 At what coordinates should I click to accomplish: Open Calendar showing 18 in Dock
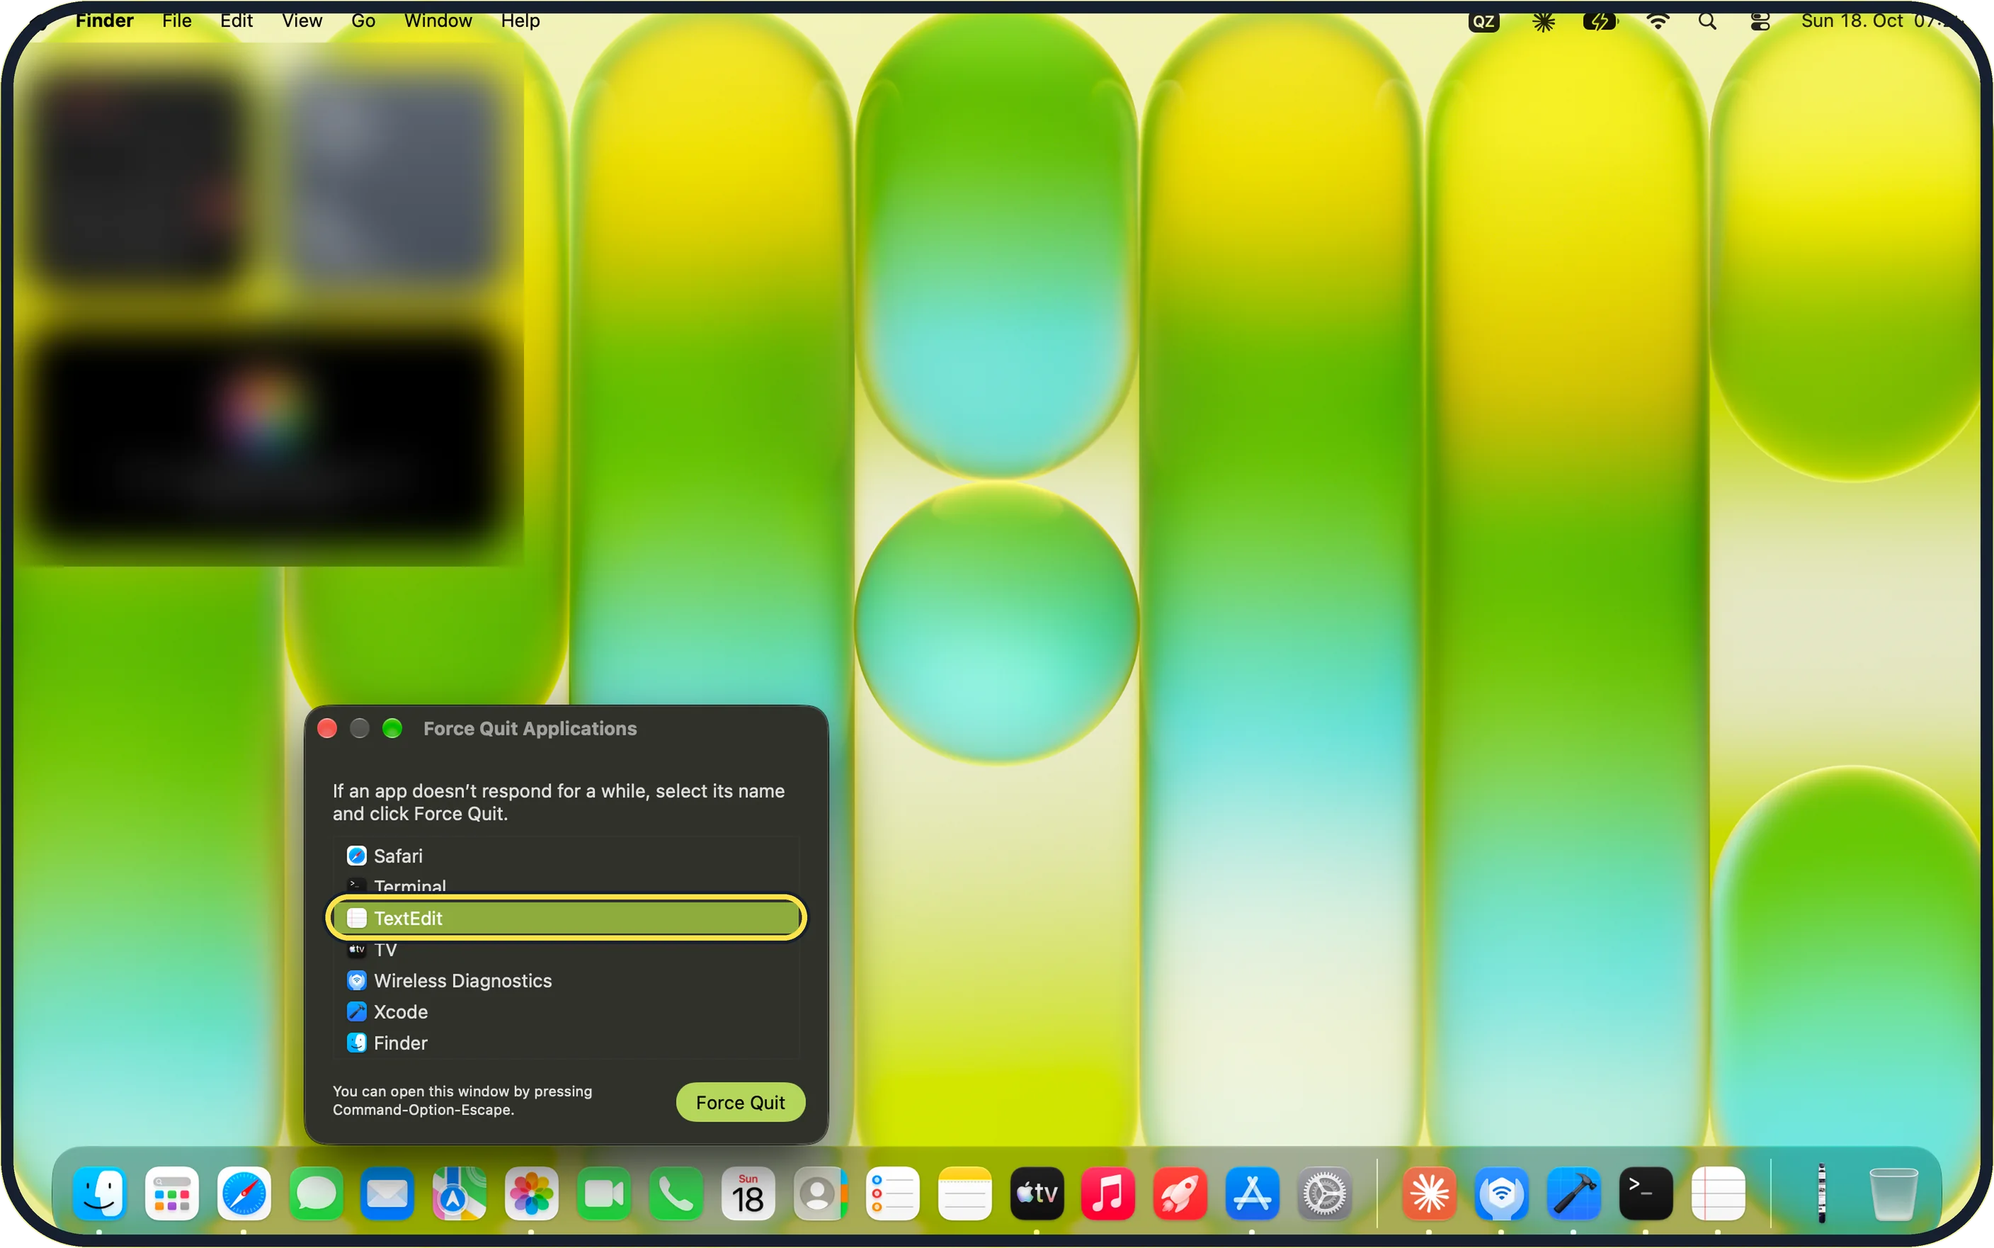coord(748,1193)
